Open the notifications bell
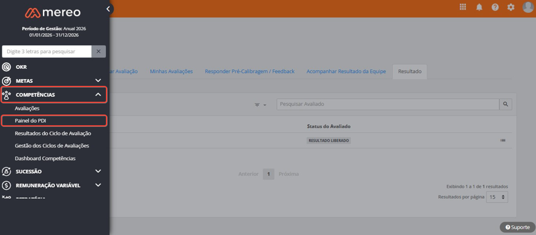 coord(479,7)
